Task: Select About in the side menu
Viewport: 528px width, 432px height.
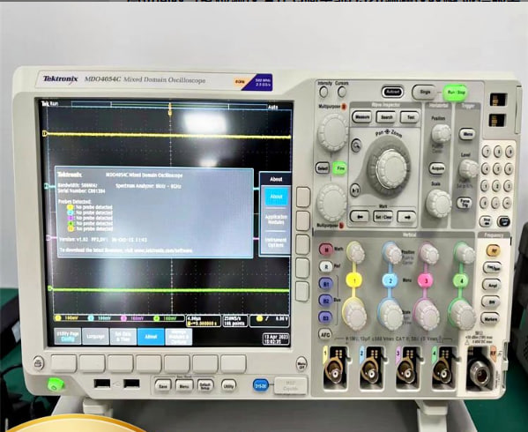Action: coord(277,197)
